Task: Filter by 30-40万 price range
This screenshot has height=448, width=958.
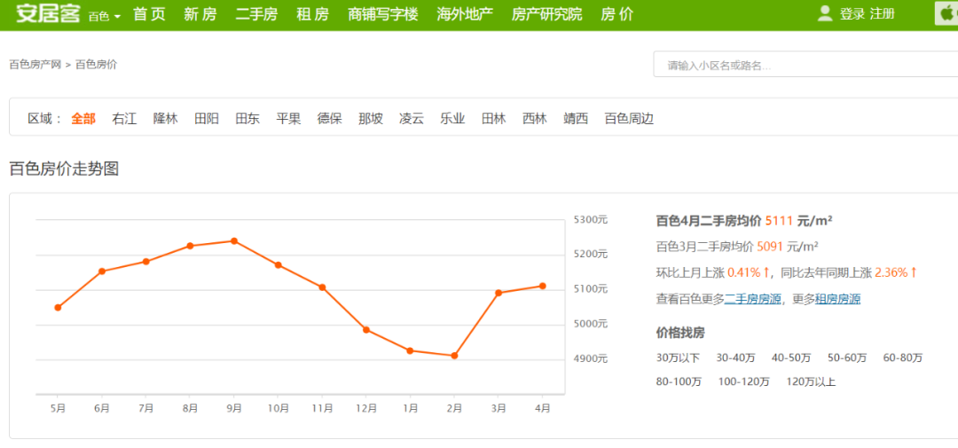Action: [735, 358]
